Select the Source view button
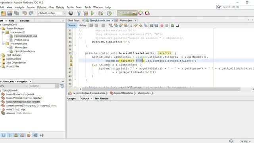This screenshot has width=254, height=143. pyautogui.click(x=72, y=25)
